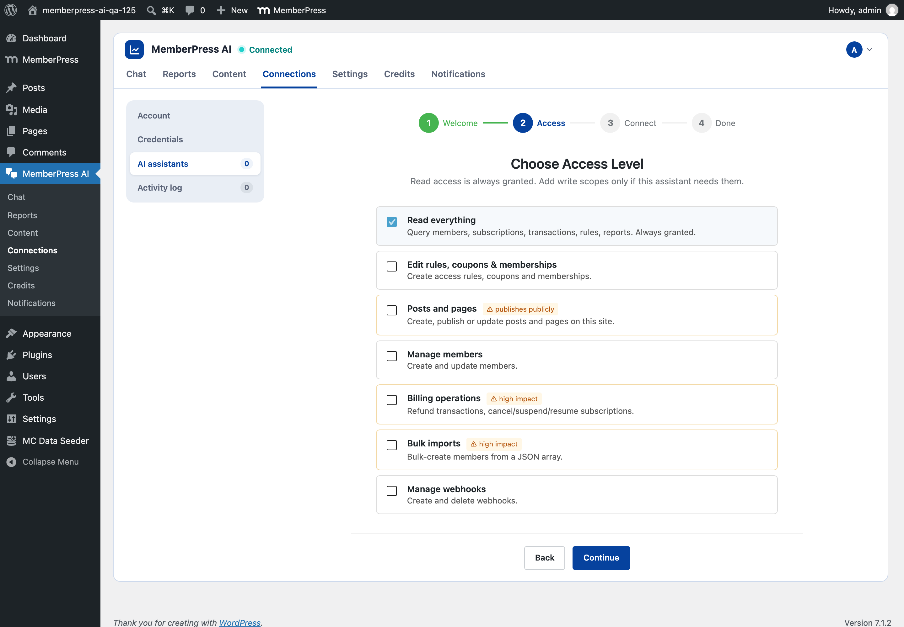Screen dimensions: 904x627
Task: Open the comments bubble in the admin bar
Action: [190, 10]
